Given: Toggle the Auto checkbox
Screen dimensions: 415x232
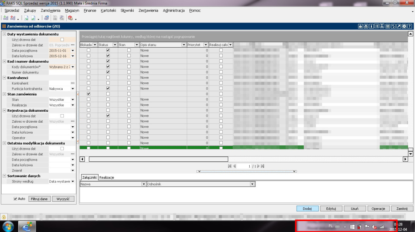Looking at the screenshot, I should click(x=15, y=199).
